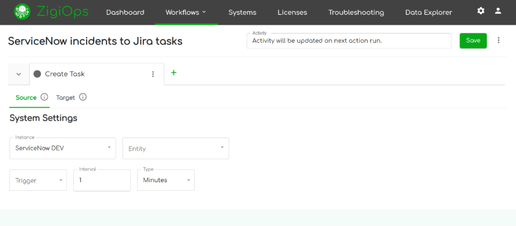Show info icon next to Target
Screen dimensions: 516x226
pyautogui.click(x=83, y=97)
